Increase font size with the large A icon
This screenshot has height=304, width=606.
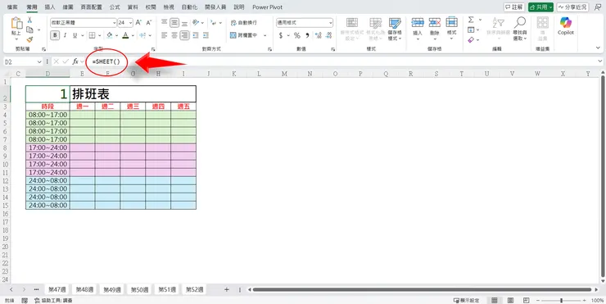(x=138, y=23)
